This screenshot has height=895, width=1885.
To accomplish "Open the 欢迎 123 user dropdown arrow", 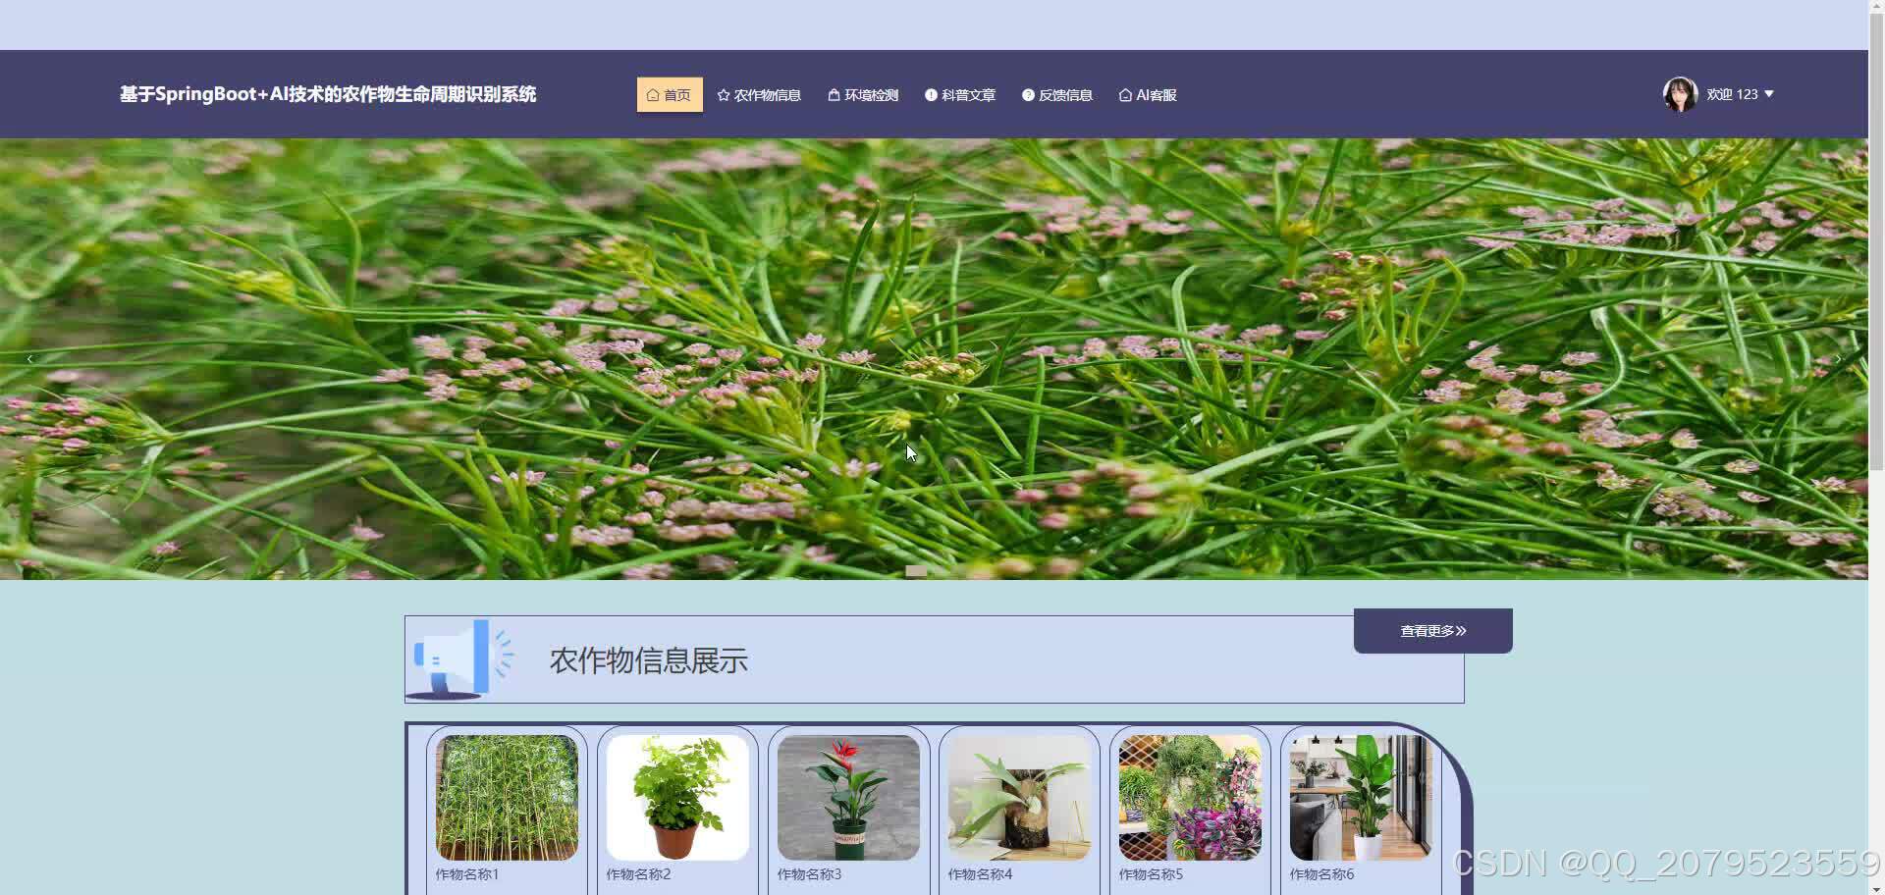I will point(1769,93).
